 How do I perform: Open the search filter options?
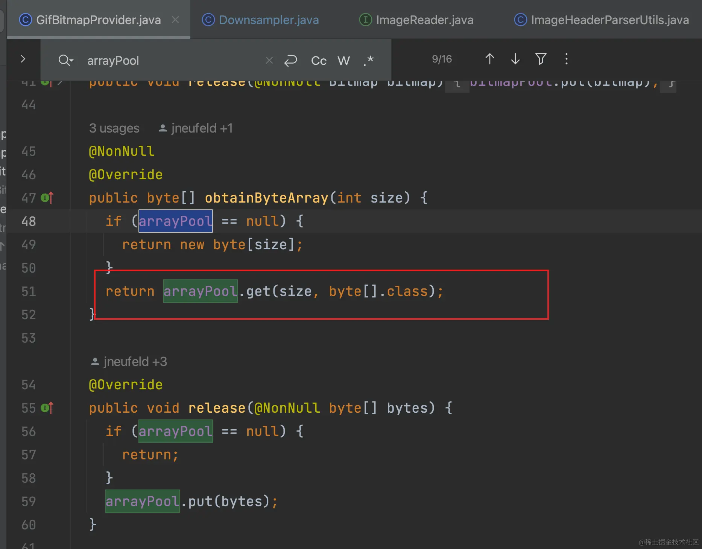[x=541, y=59]
